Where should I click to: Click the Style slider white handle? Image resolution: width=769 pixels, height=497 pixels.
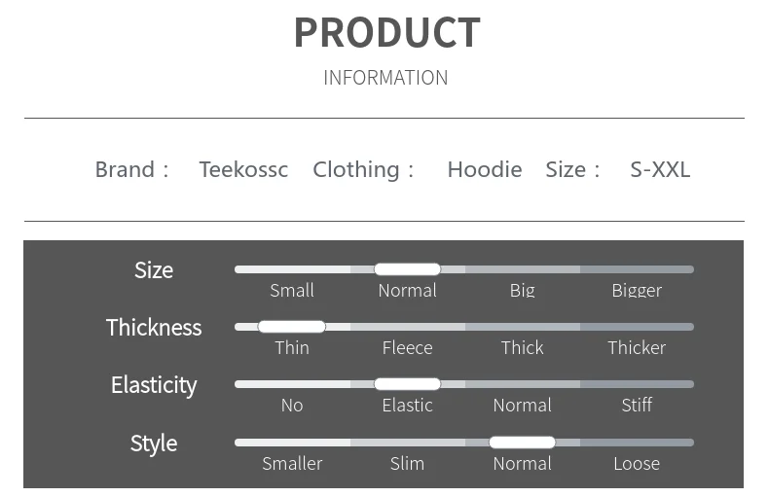[523, 443]
